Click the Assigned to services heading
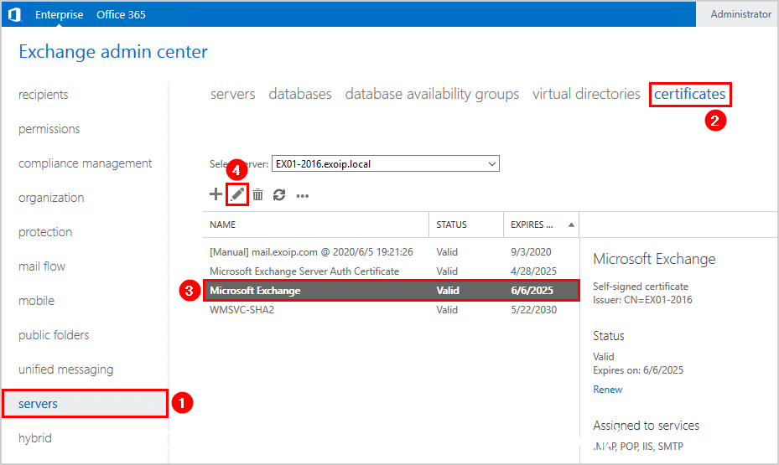Image resolution: width=779 pixels, height=465 pixels. (646, 426)
